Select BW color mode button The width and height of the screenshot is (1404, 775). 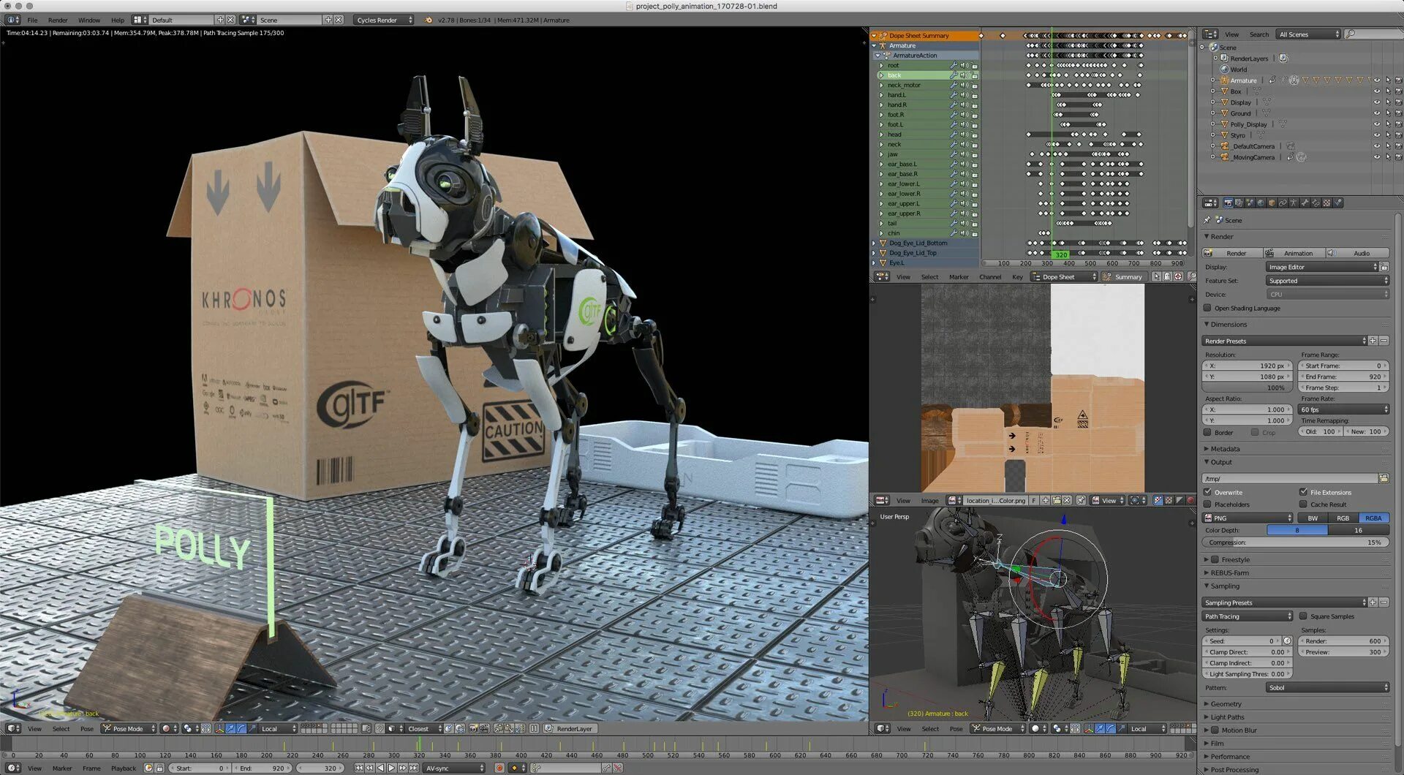(x=1313, y=518)
